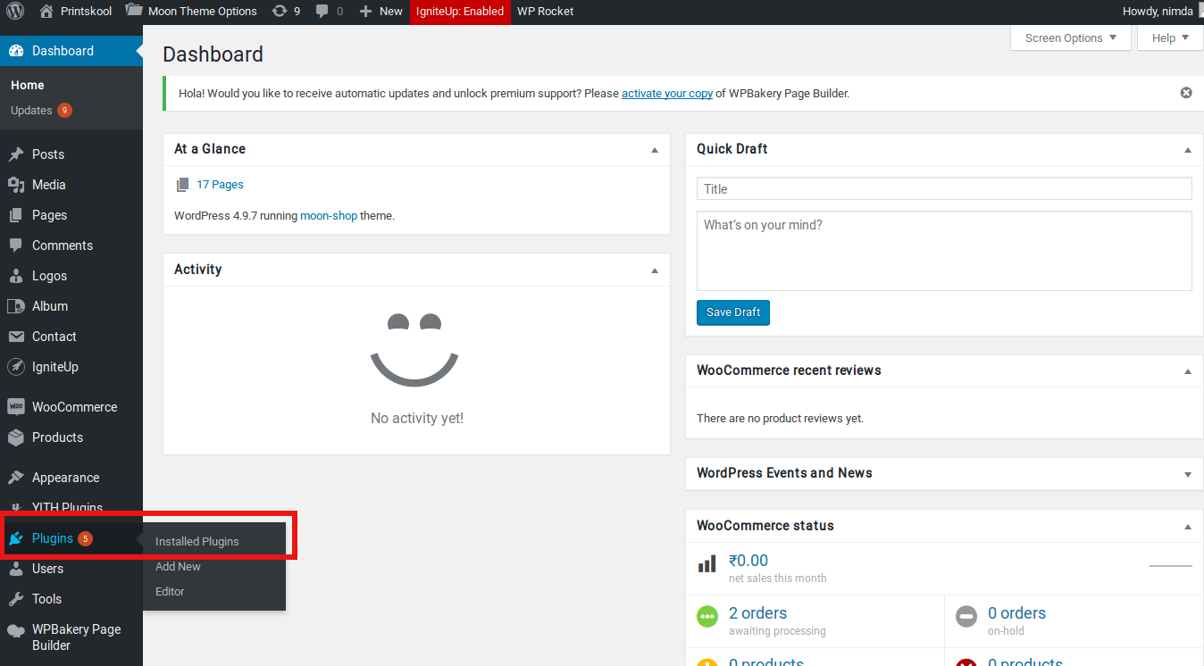Click the moon-shop theme link
This screenshot has width=1204, height=666.
click(x=329, y=215)
